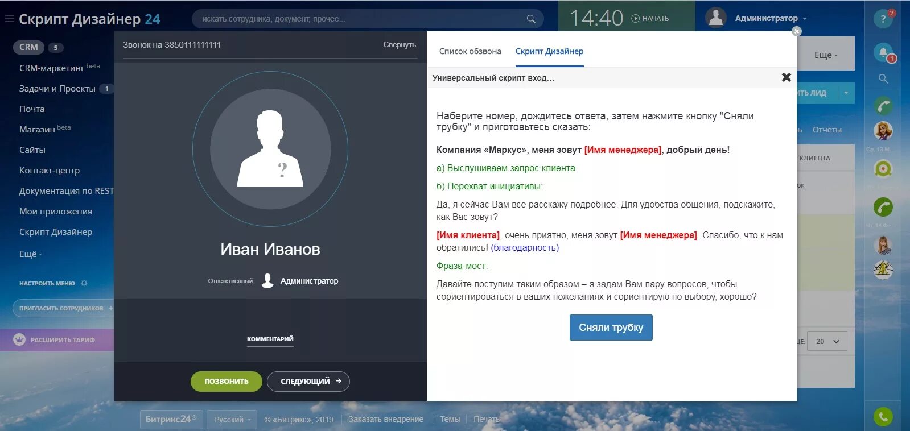Open CRM in sidebar
This screenshot has height=431, width=910.
click(28, 47)
